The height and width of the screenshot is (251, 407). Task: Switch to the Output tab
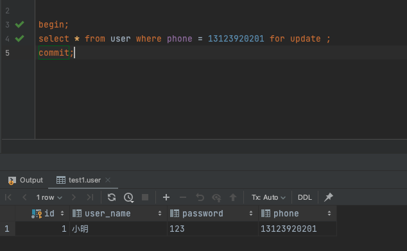pyautogui.click(x=26, y=181)
